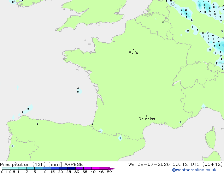Pick legend swatch between 2 and 5
This screenshot has width=224, height=173.
(x=30, y=168)
